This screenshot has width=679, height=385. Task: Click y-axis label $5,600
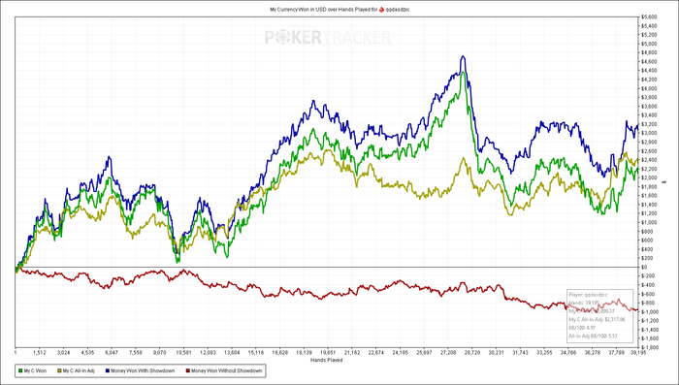[x=648, y=16]
